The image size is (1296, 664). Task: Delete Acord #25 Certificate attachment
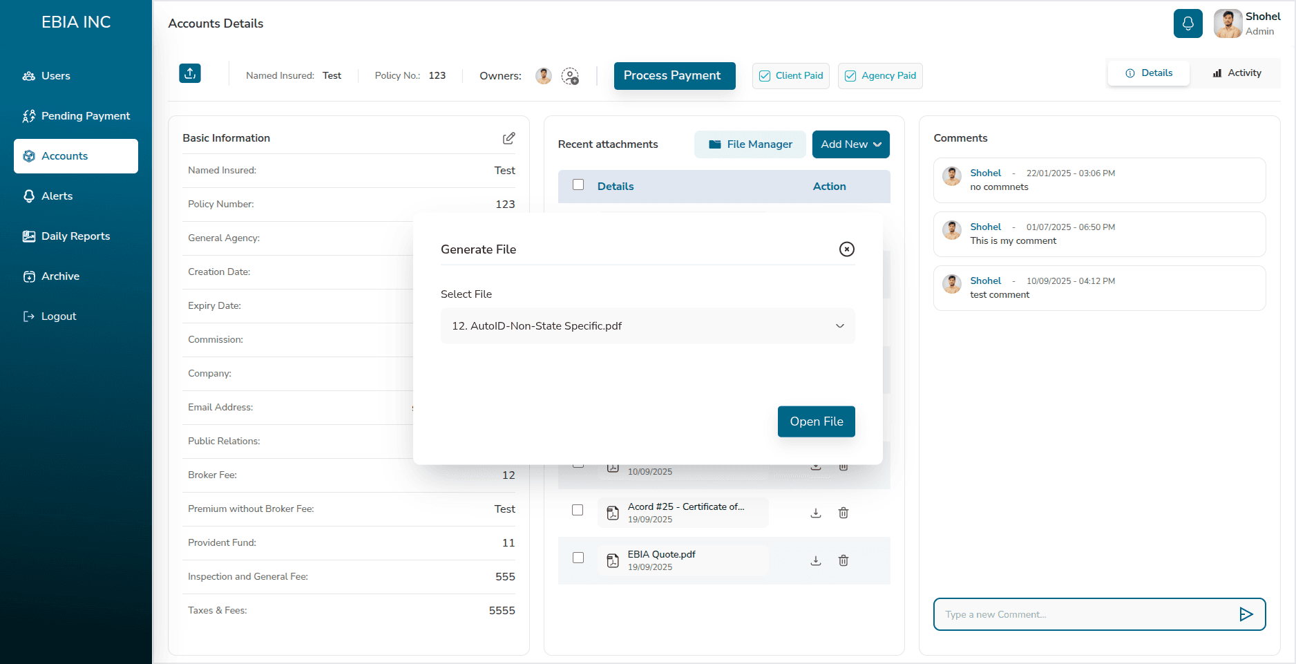[x=844, y=513]
